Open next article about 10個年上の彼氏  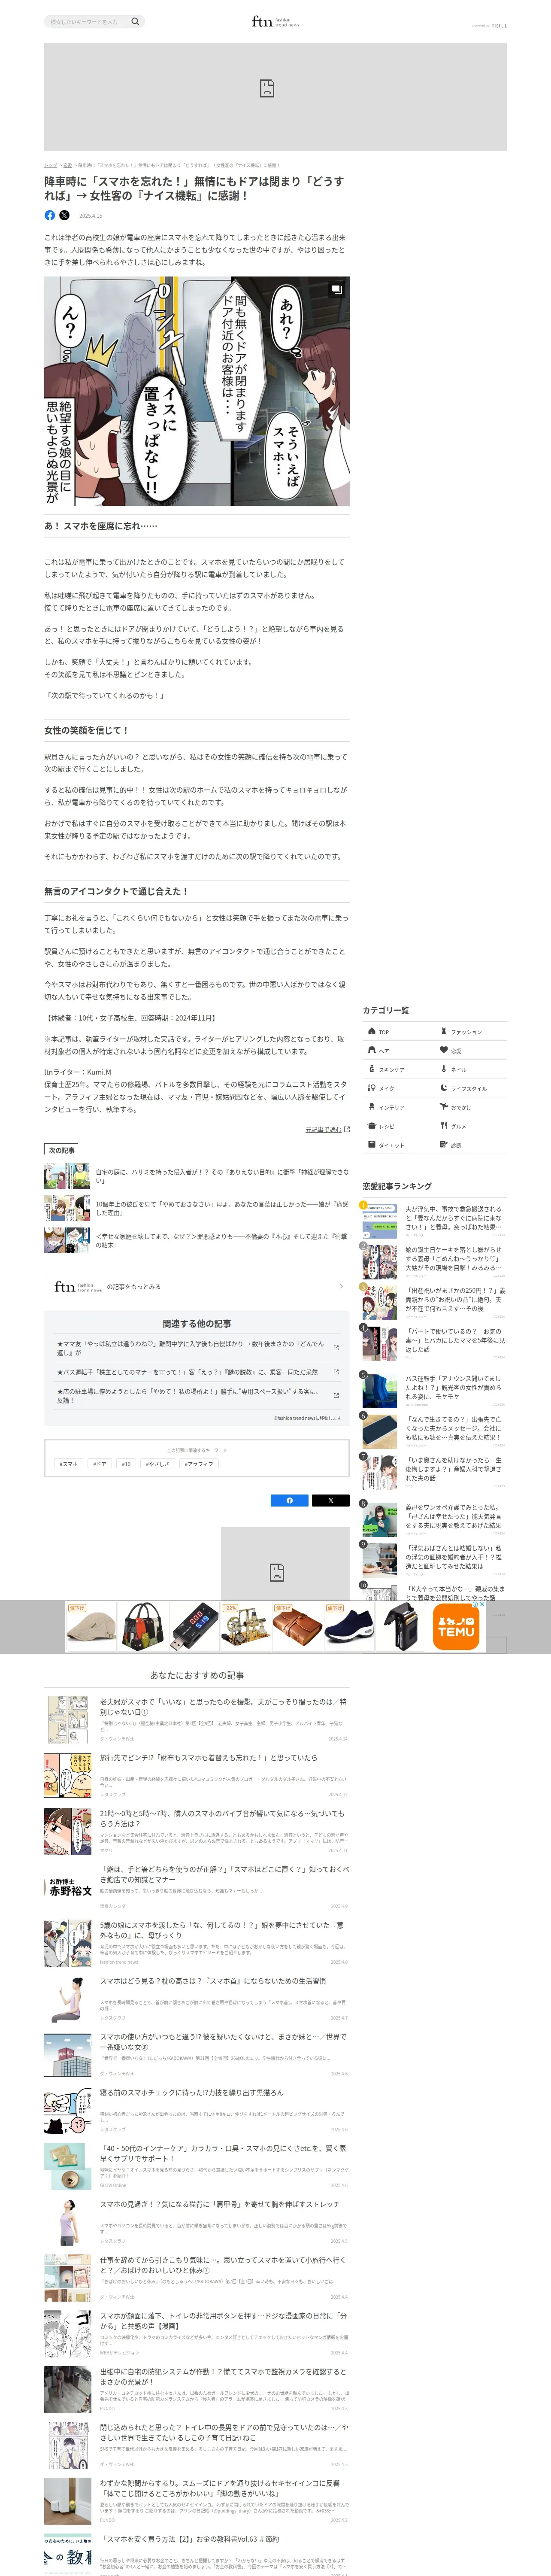[x=197, y=1208]
